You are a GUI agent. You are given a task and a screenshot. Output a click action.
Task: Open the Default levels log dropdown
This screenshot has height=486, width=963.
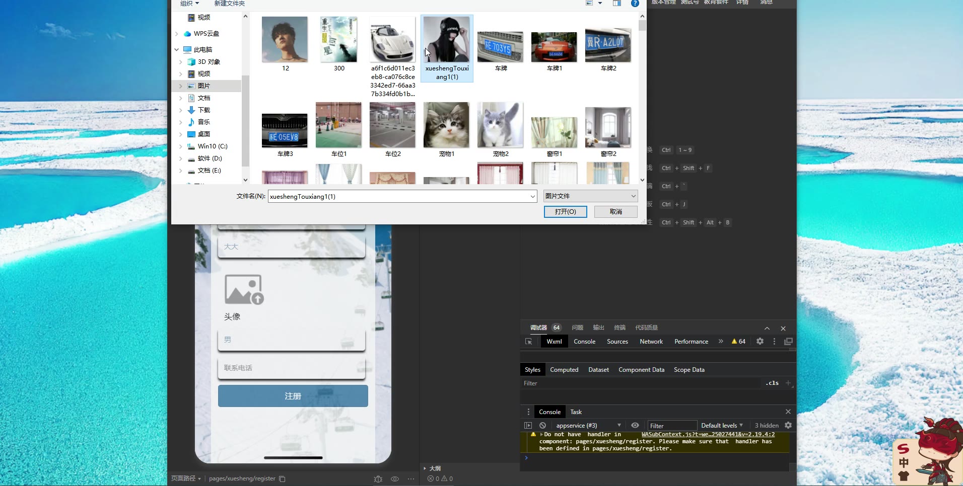pos(722,425)
